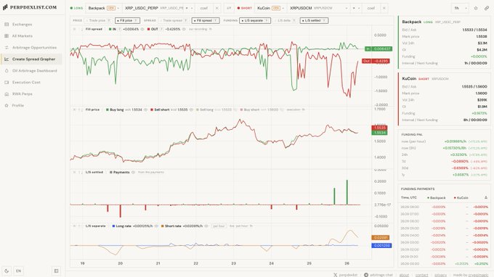Click the Payments info icon
This screenshot has height=277, width=494.
click(133, 173)
